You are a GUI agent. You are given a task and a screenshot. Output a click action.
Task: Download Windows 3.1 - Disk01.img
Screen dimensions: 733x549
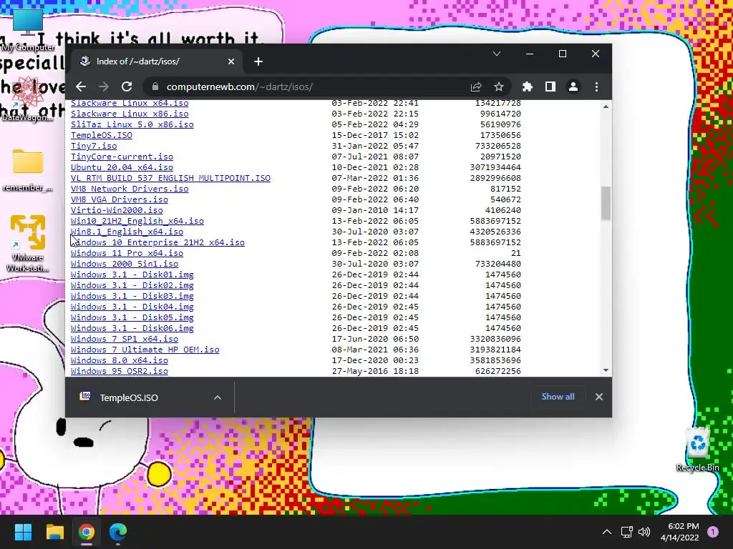[x=132, y=274]
